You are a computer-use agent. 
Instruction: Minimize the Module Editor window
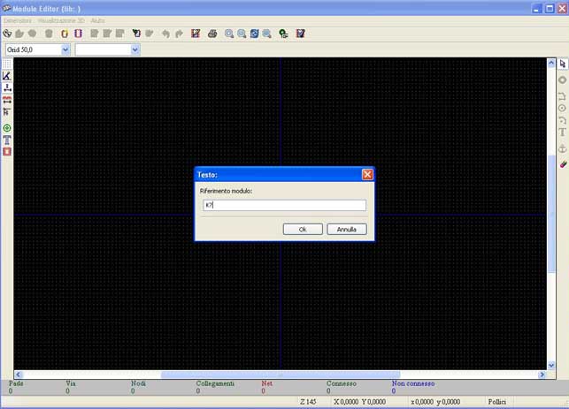point(537,9)
